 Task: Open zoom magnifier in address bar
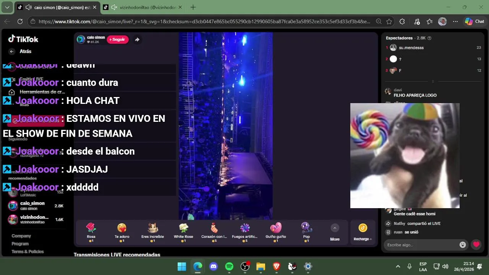379,22
